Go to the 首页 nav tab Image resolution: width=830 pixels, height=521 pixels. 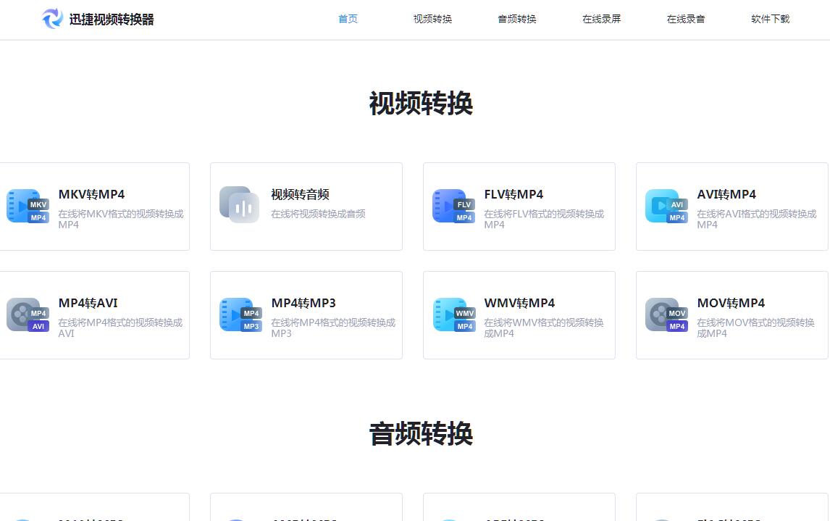click(x=348, y=19)
